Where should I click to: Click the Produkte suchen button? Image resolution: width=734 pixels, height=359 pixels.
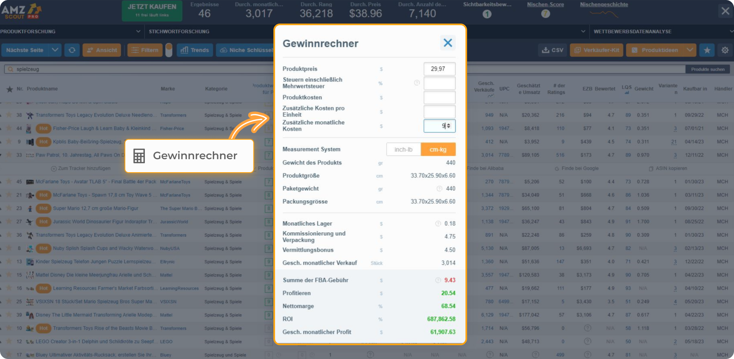[x=708, y=69]
